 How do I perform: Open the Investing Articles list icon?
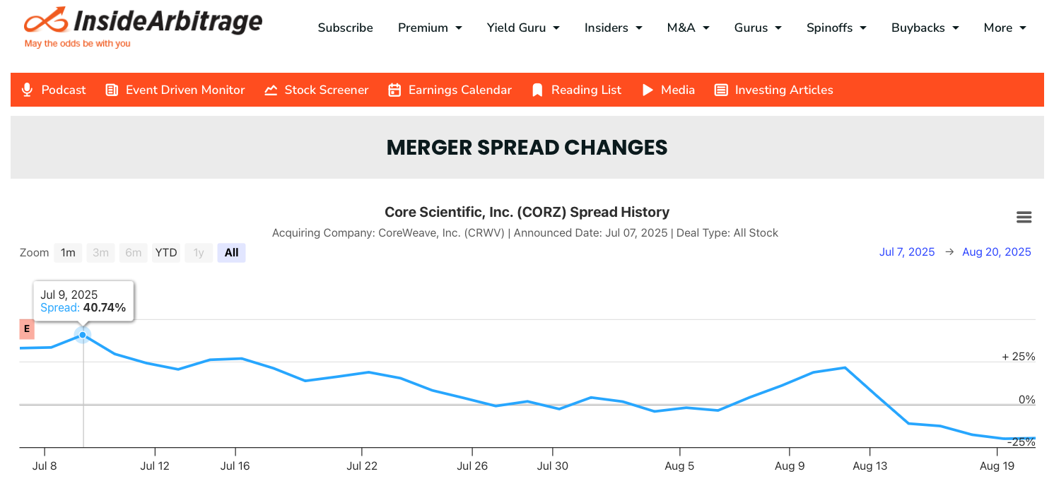[x=721, y=90]
